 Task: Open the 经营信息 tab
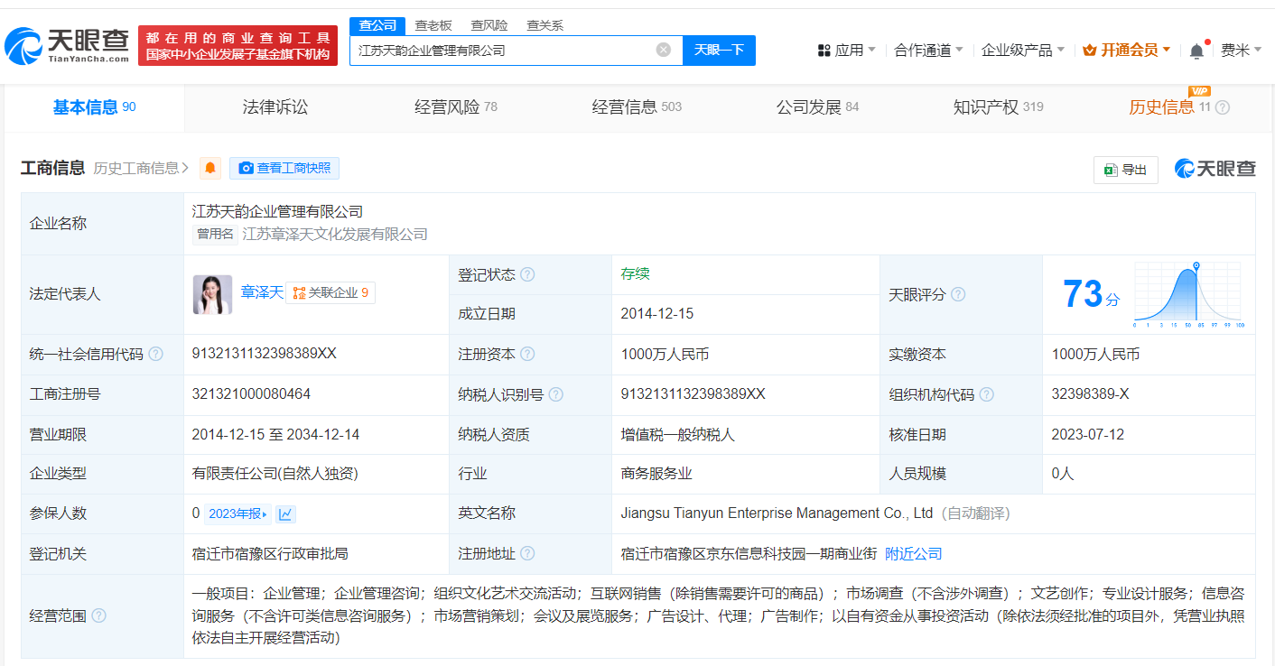pos(637,107)
